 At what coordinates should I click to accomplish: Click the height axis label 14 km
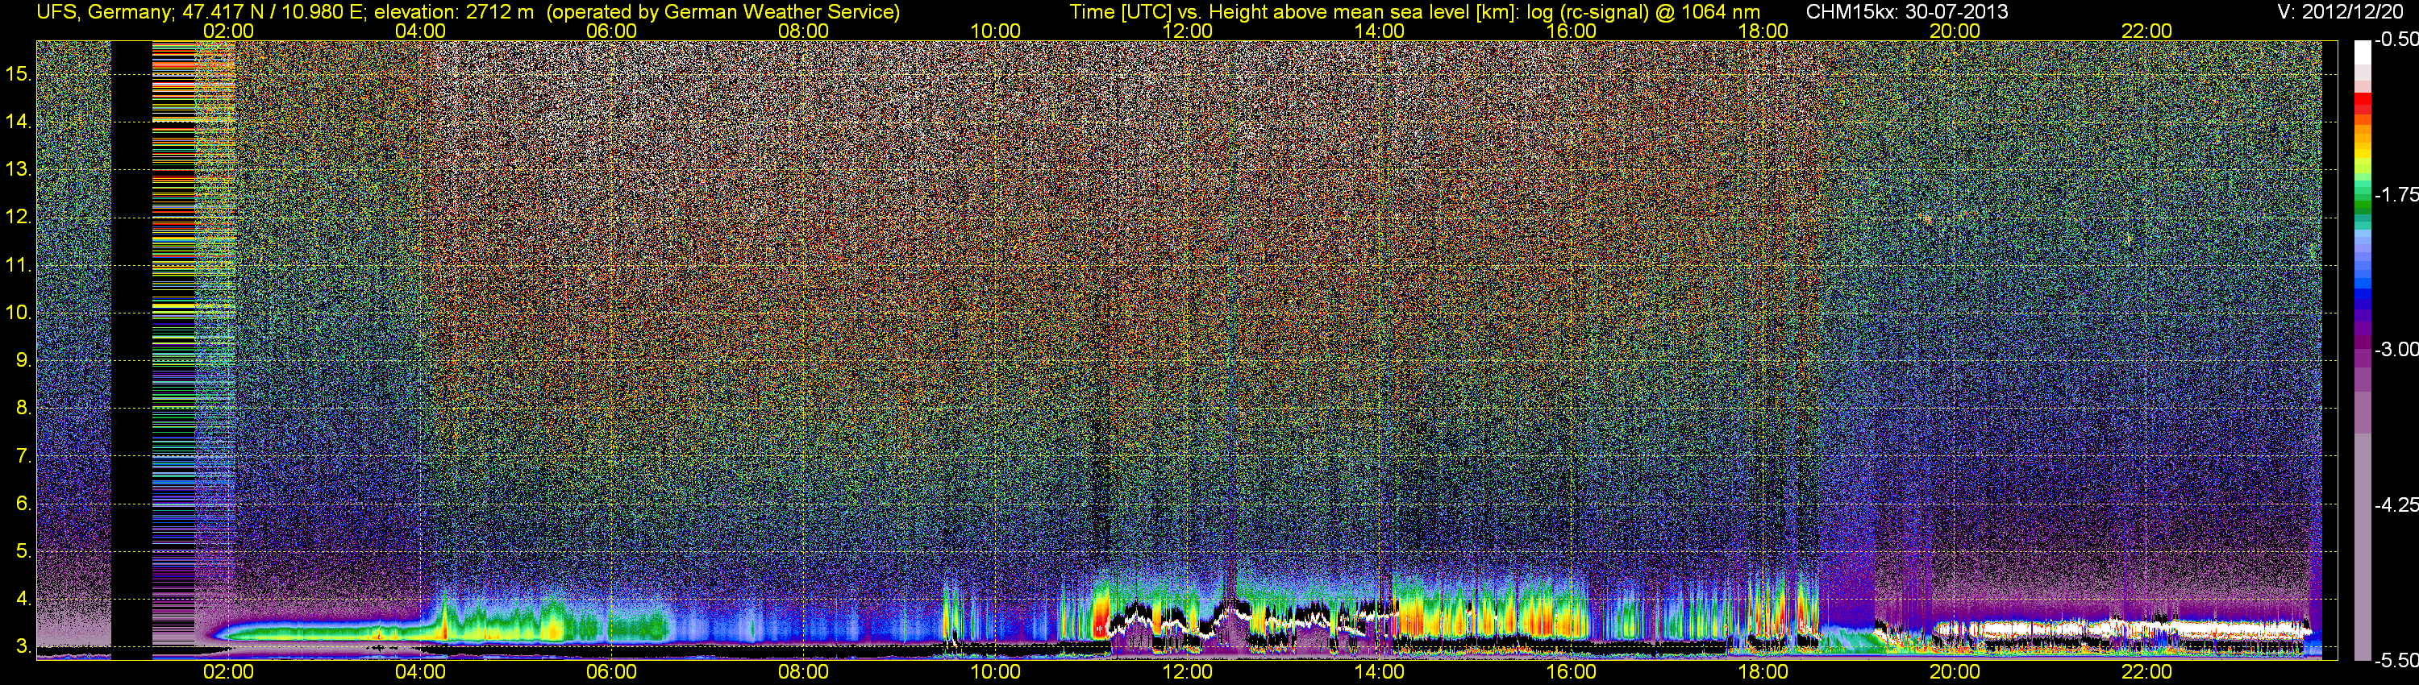pyautogui.click(x=18, y=121)
